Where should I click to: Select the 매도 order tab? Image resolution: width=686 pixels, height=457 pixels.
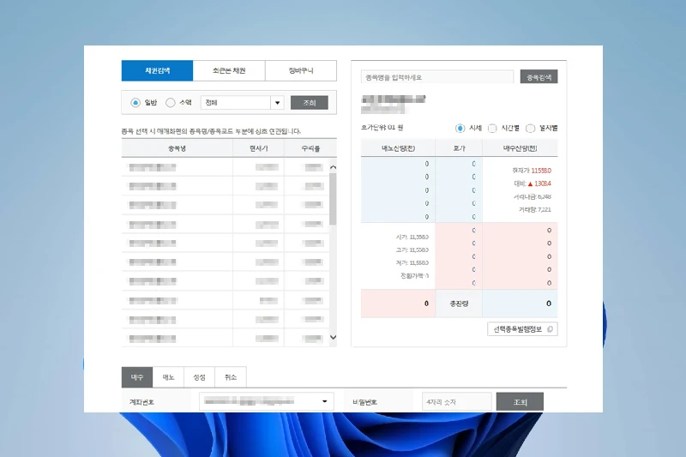point(168,377)
